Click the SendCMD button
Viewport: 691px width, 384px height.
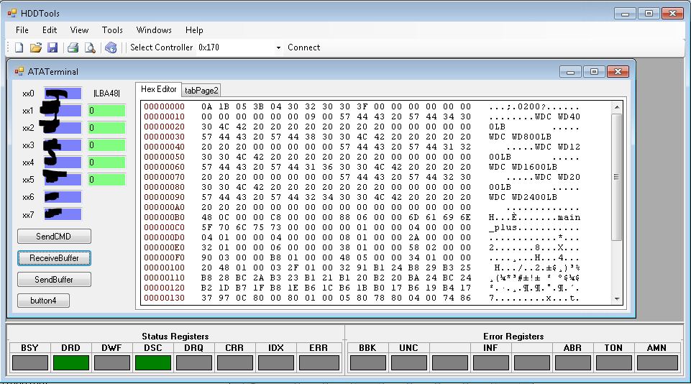(54, 237)
